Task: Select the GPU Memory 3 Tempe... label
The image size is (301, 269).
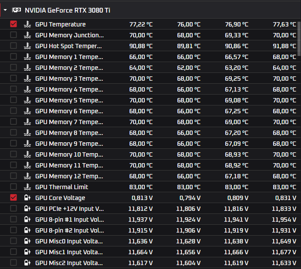Action: (x=69, y=79)
